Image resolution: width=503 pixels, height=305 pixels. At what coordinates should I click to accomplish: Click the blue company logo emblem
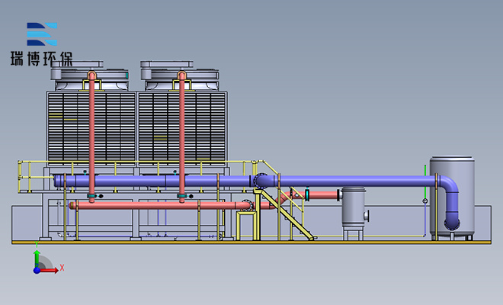point(42,36)
